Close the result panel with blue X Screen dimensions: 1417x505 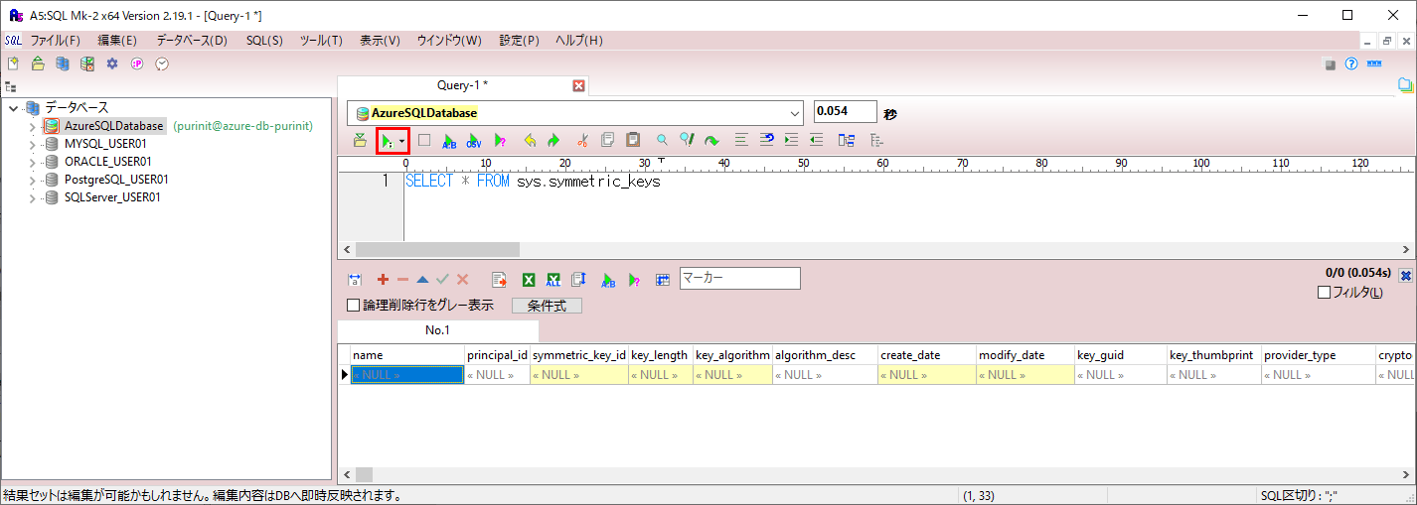[1405, 276]
